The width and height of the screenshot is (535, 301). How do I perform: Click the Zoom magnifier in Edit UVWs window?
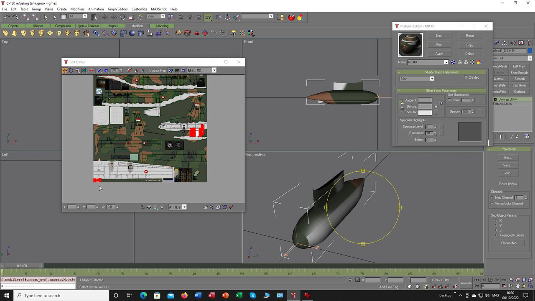pos(211,207)
